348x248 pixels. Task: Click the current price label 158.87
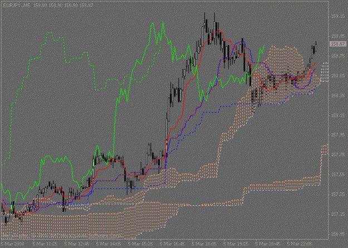pyautogui.click(x=338, y=44)
